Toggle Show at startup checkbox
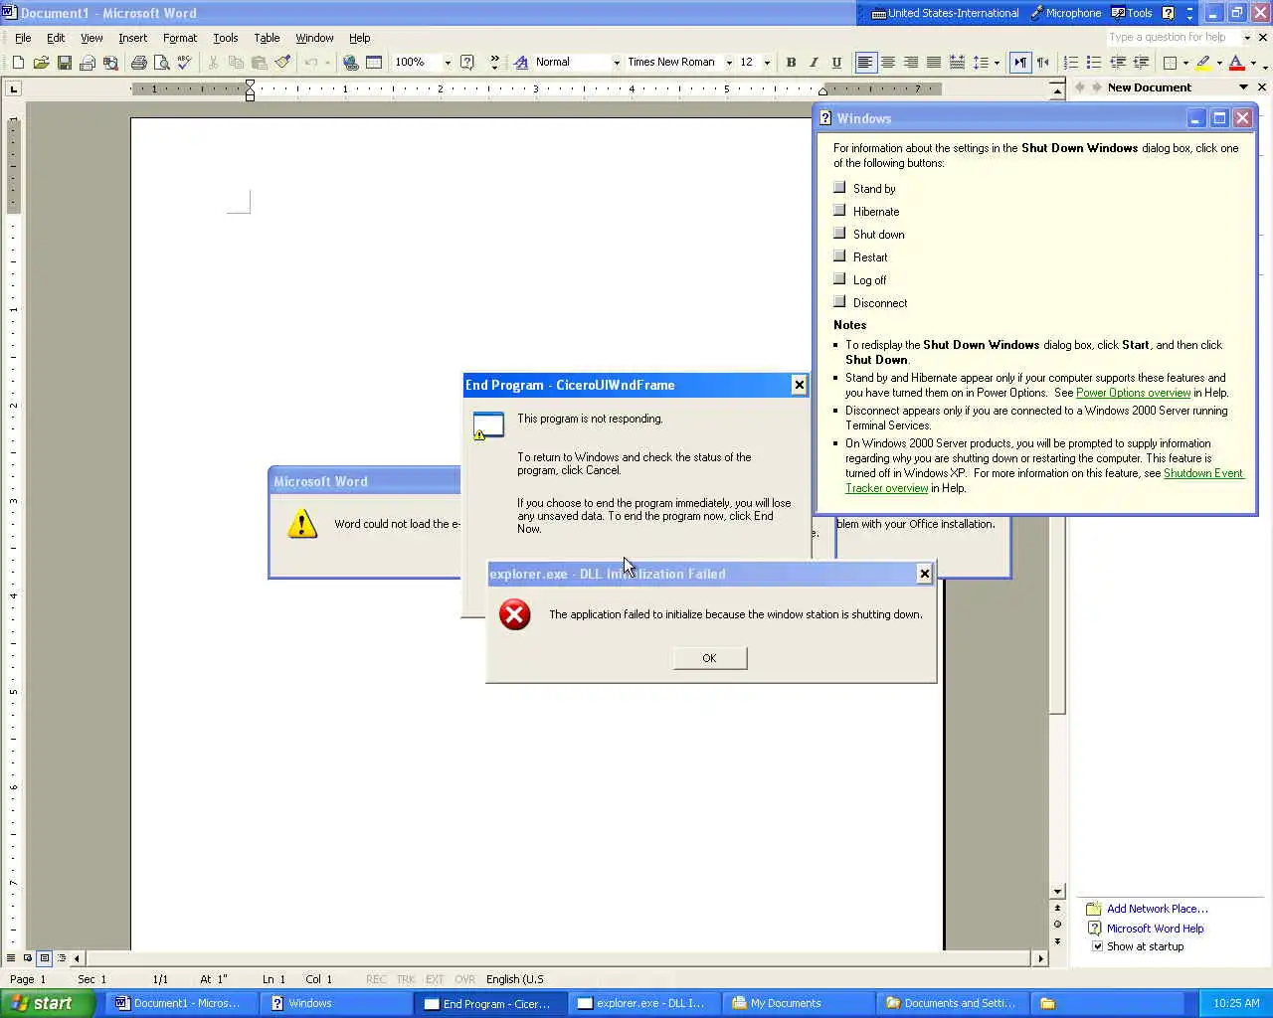The width and height of the screenshot is (1273, 1018). (1097, 946)
